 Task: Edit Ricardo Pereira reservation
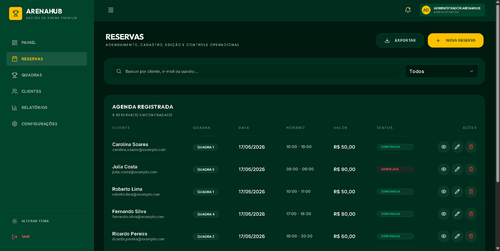(x=457, y=236)
